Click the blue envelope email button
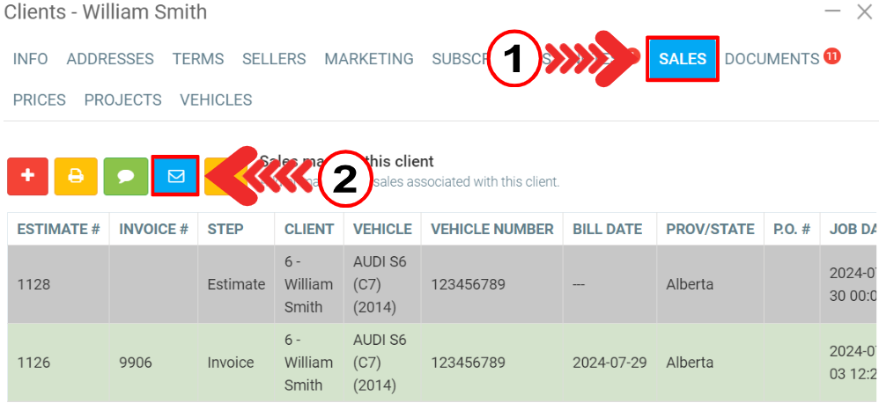879x403 pixels. click(x=175, y=176)
